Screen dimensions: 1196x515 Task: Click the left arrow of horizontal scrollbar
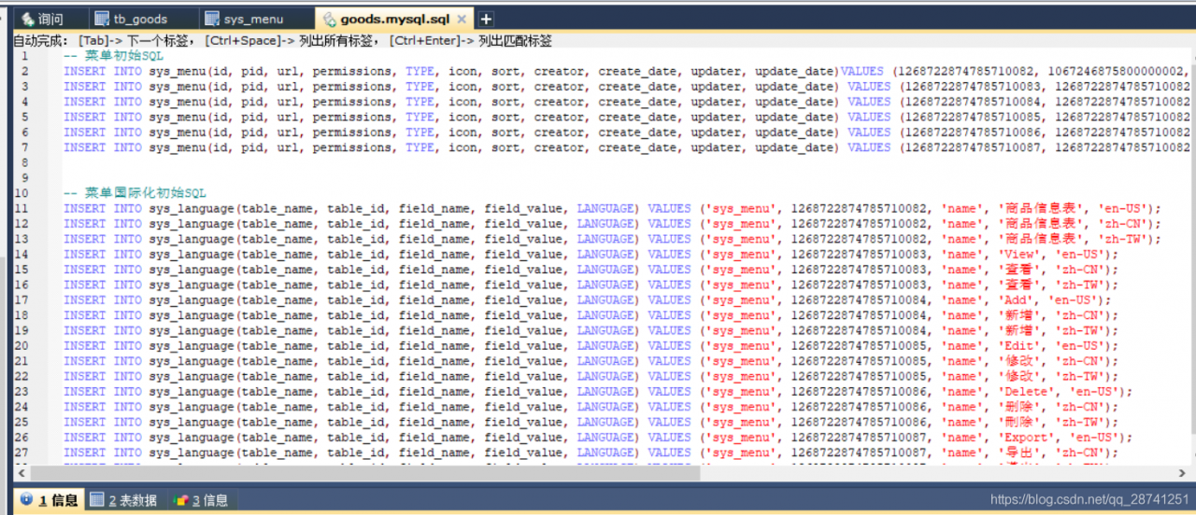pos(21,473)
